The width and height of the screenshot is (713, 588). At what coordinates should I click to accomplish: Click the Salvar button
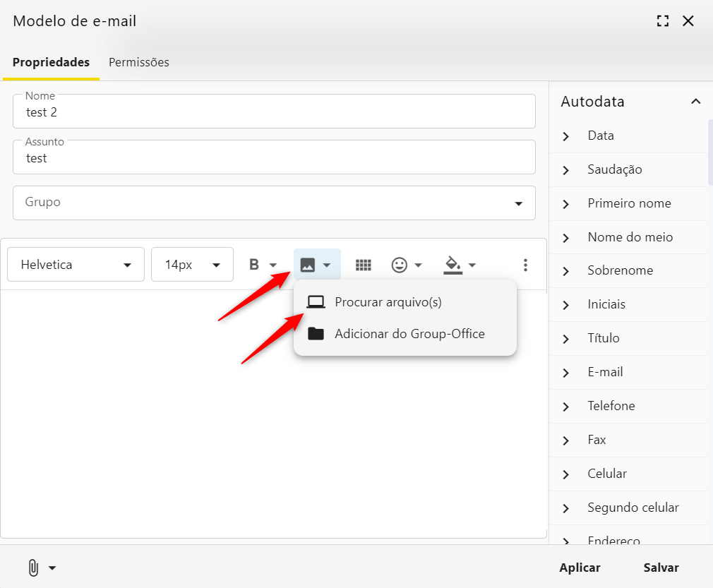click(x=661, y=568)
